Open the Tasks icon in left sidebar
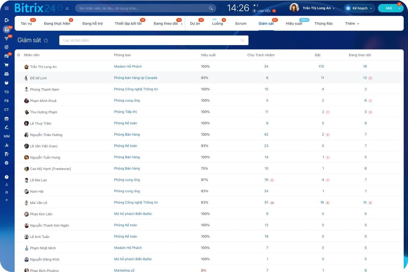The width and height of the screenshot is (408, 272). point(6,30)
